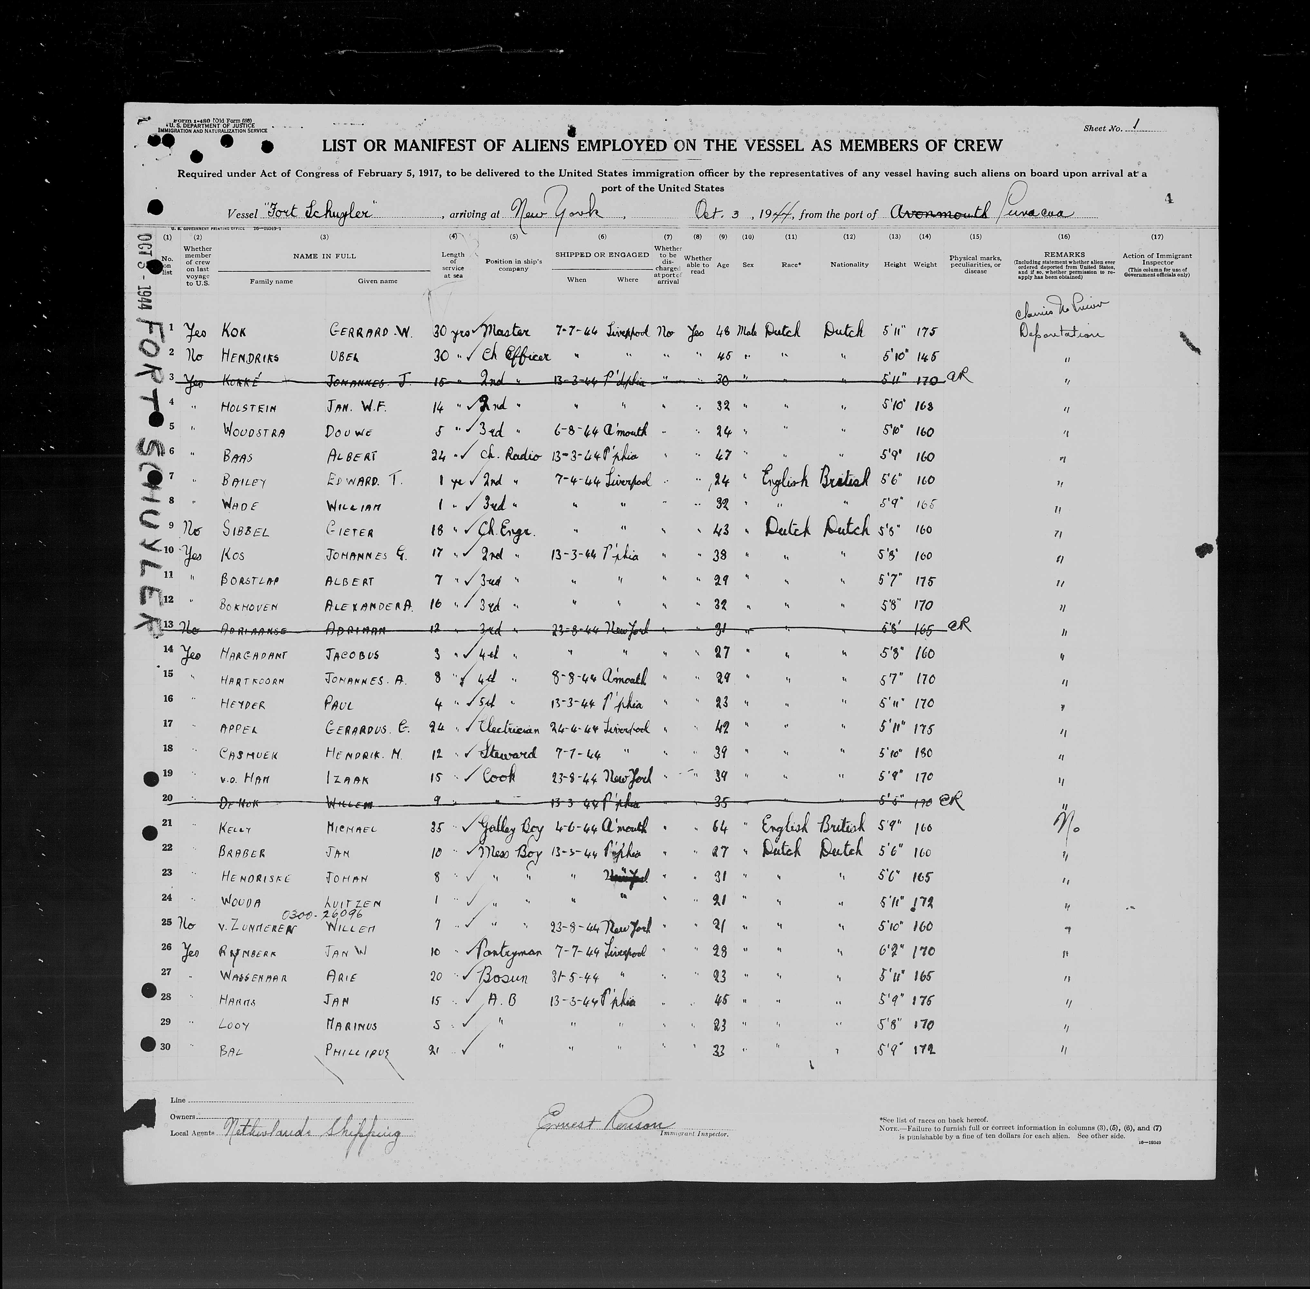This screenshot has height=1289, width=1310.
Task: Click the surname BOKHOVEN
Action: click(249, 606)
